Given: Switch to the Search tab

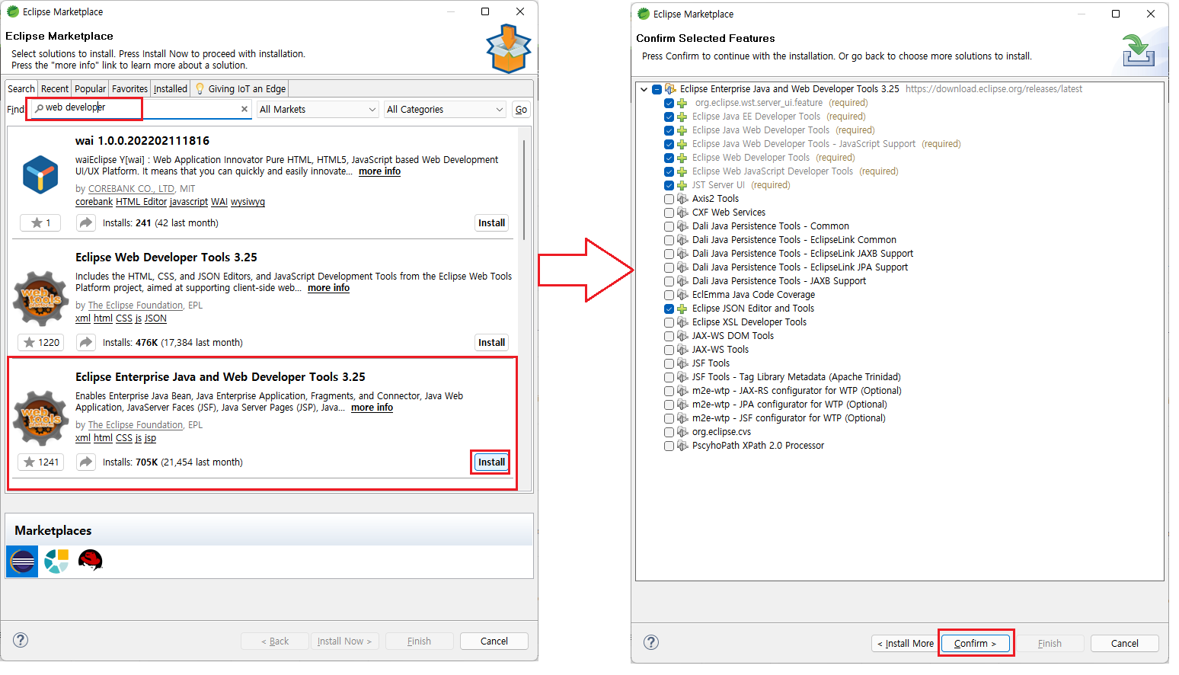Looking at the screenshot, I should (21, 89).
